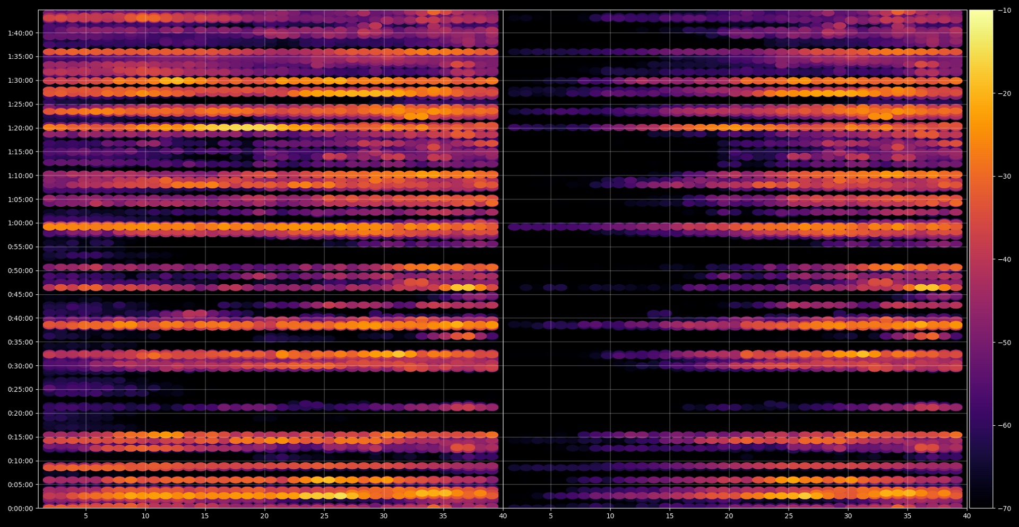Click the 0:55:00 time axis label
Image resolution: width=1019 pixels, height=527 pixels.
(x=20, y=247)
